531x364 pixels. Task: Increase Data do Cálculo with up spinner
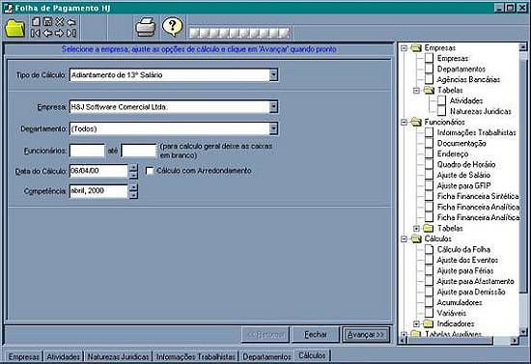(133, 168)
